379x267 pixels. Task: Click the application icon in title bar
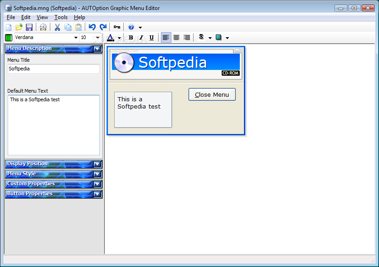coord(8,8)
